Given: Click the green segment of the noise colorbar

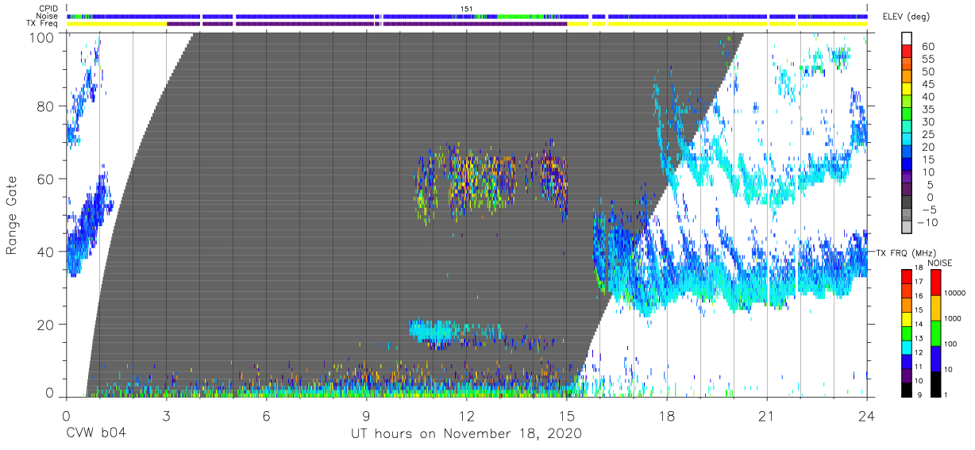Looking at the screenshot, I should coord(935,333).
